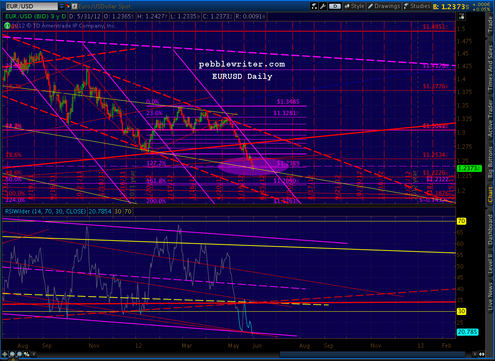Open the study edit flask shortcut icon
The height and width of the screenshot is (361, 495).
click(314, 6)
